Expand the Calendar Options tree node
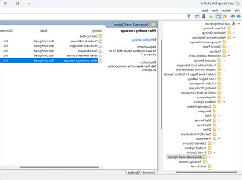This screenshot has width=242, height=180. tap(215, 143)
